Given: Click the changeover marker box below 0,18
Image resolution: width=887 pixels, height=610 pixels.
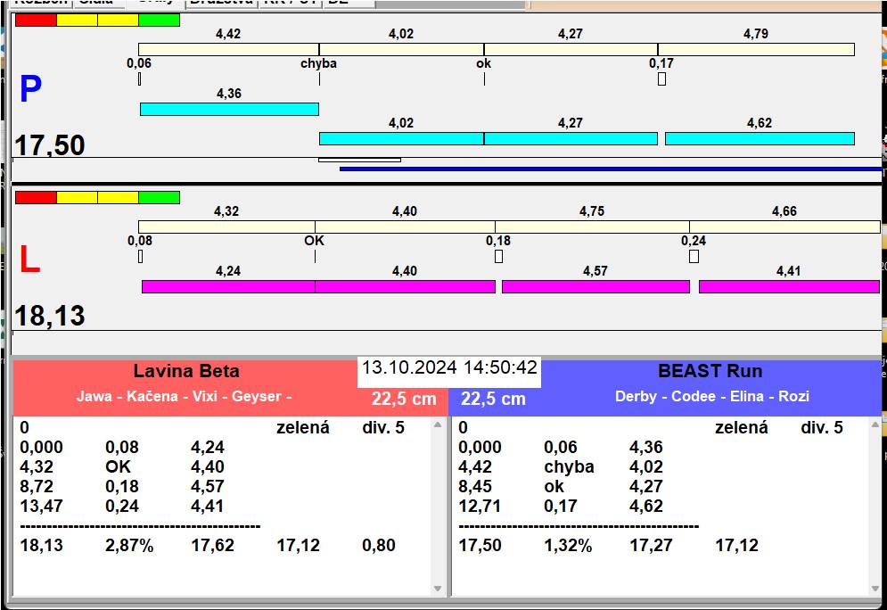Looking at the screenshot, I should (x=498, y=257).
